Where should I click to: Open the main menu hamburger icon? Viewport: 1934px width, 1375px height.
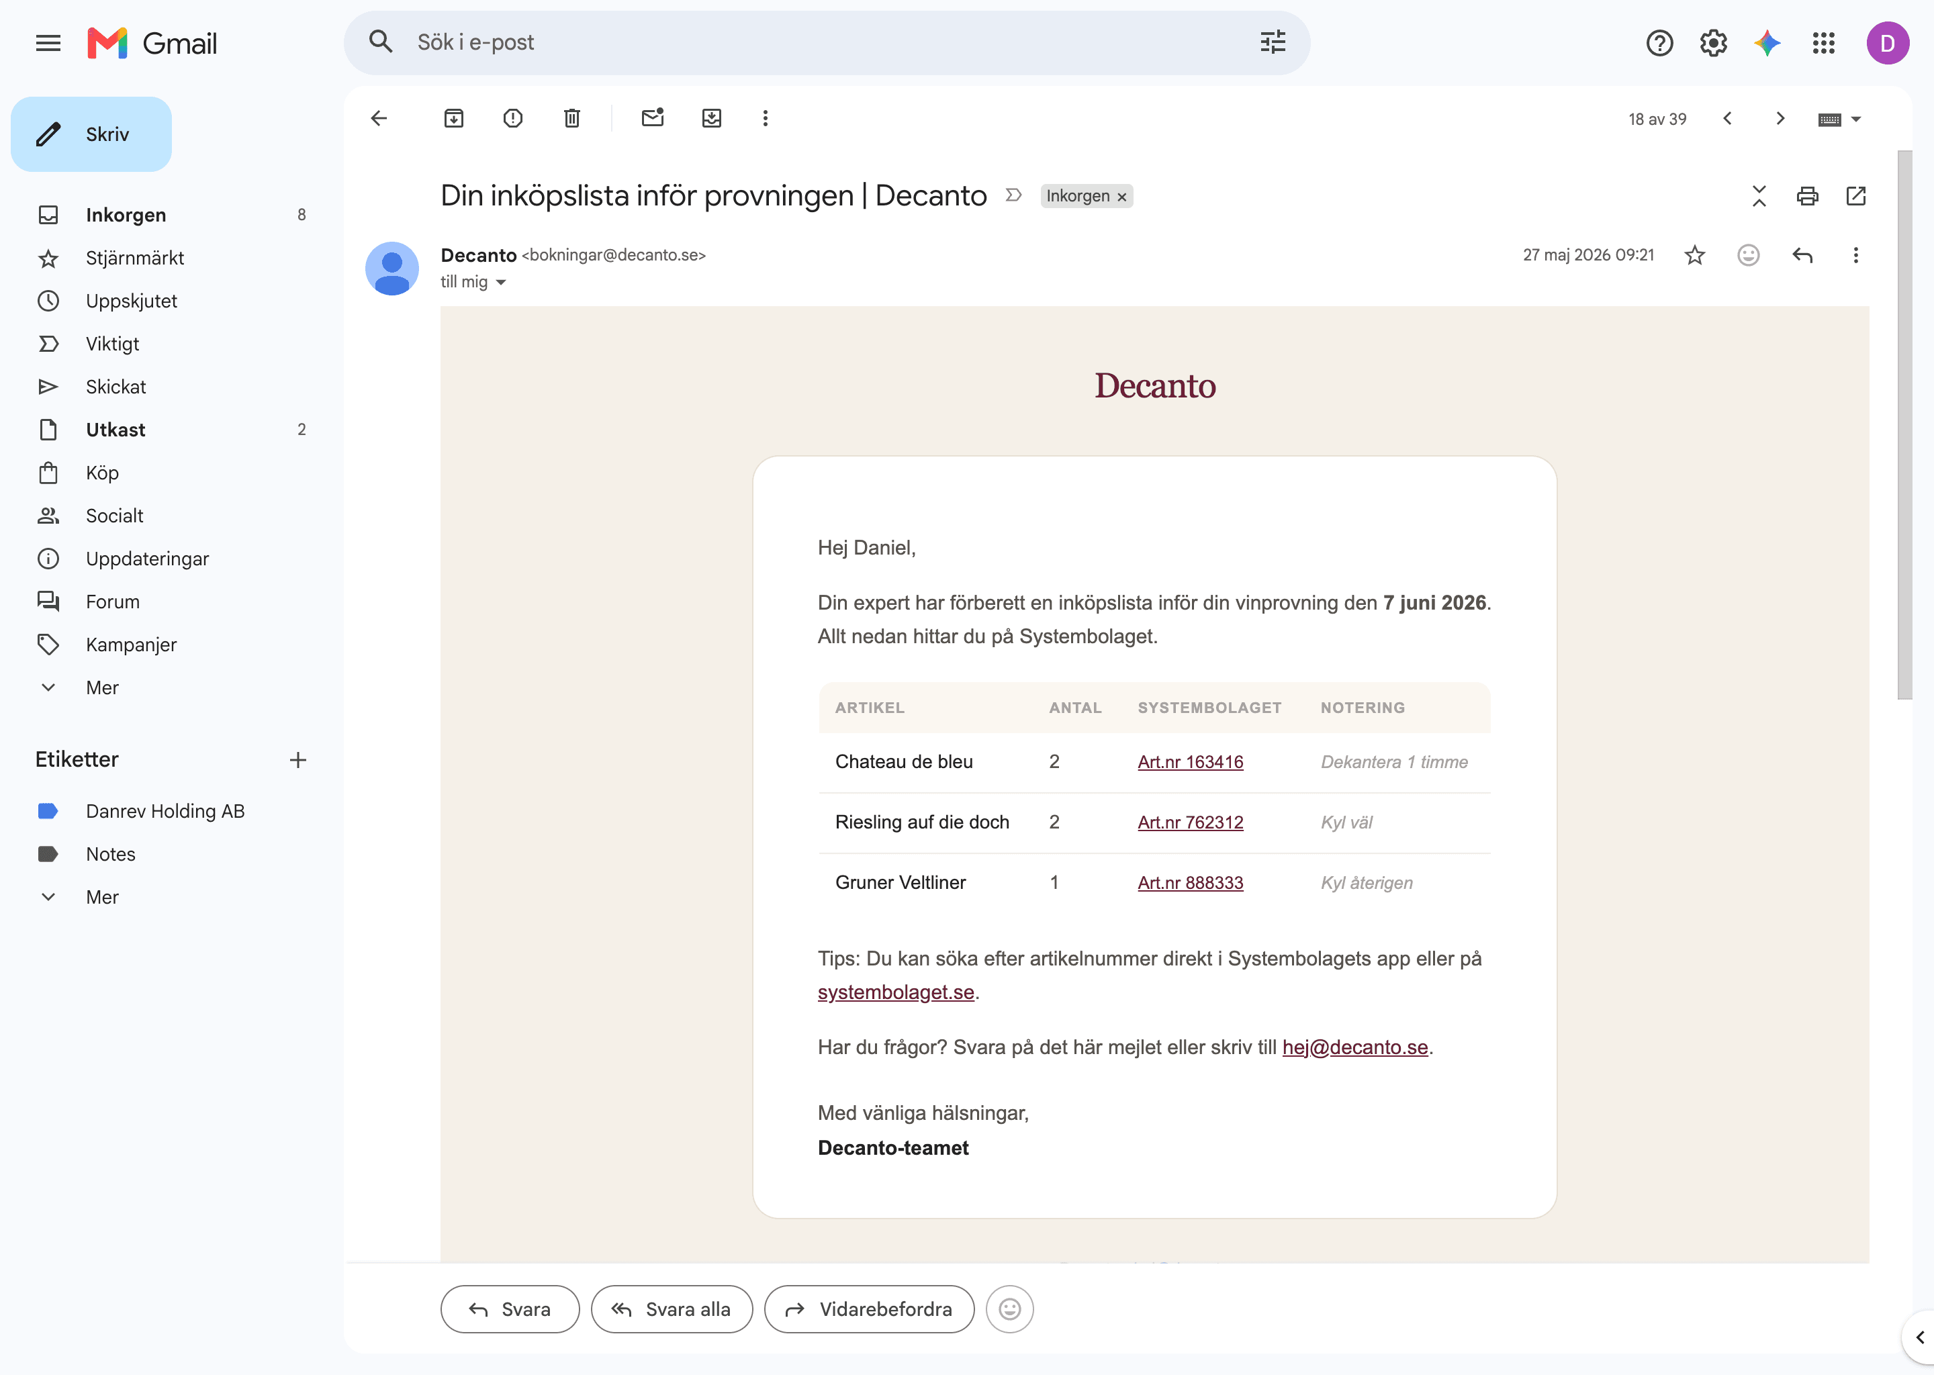(x=48, y=42)
